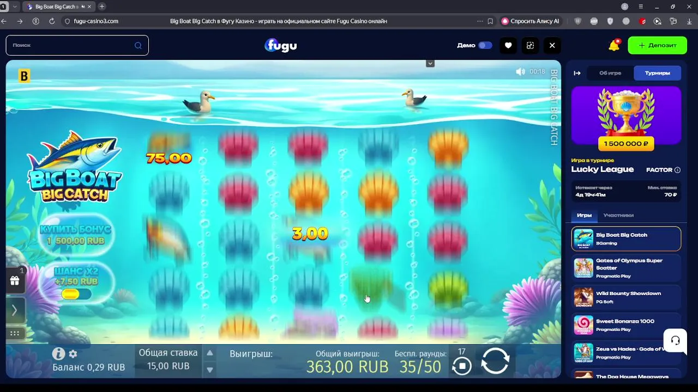Screen dimensions: 698x392
Task: Open Gates of Olympus Super Scatter game
Action: tap(626, 268)
